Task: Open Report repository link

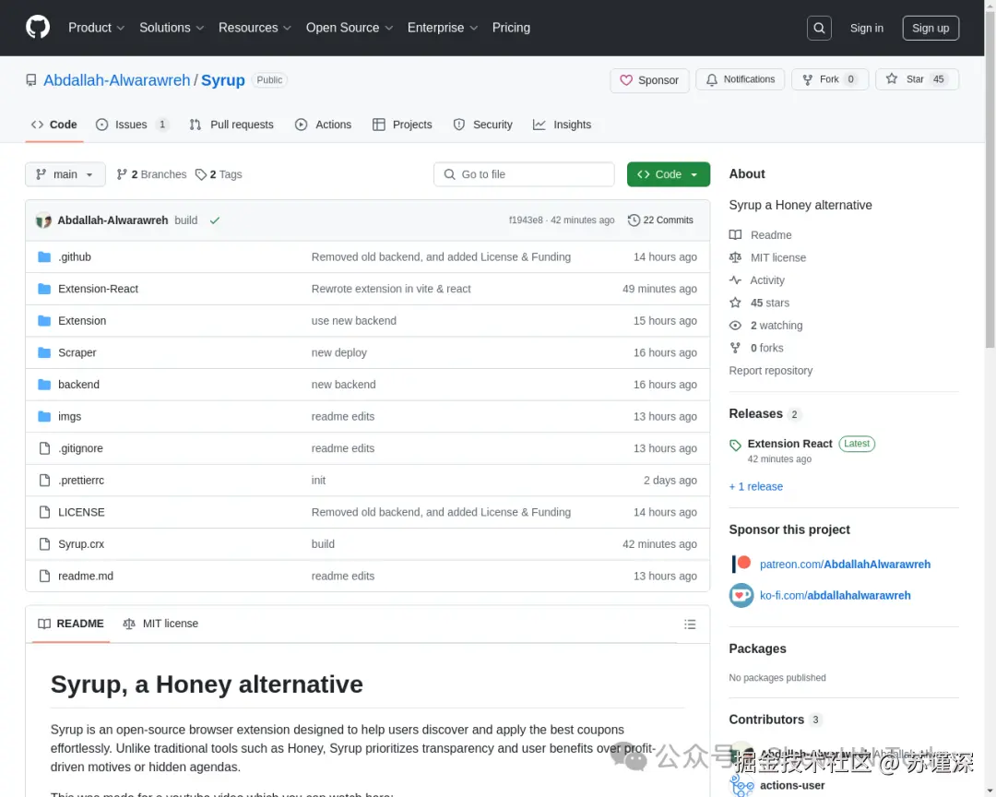Action: (770, 371)
